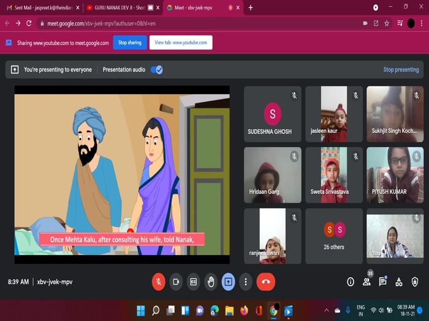Close the Meet tab
Screen dimensions: 429x321
click(238, 7)
